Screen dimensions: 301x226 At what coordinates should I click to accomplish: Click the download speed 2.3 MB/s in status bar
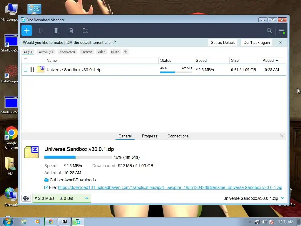(x=44, y=198)
